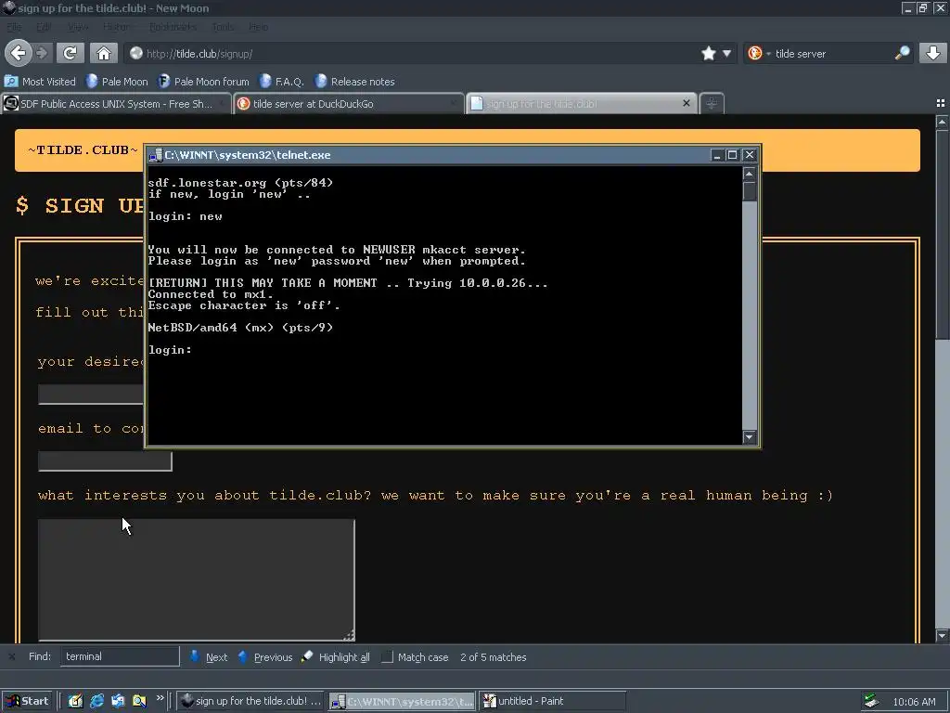The height and width of the screenshot is (713, 950).
Task: Open the Pale Moon forum bookmark
Action: [x=203, y=82]
